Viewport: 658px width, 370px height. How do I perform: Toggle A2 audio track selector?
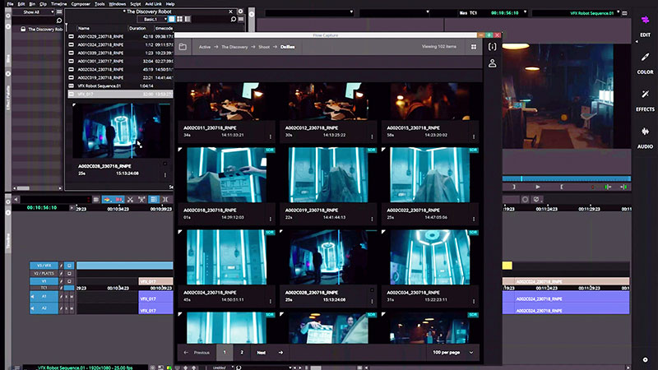(x=44, y=308)
